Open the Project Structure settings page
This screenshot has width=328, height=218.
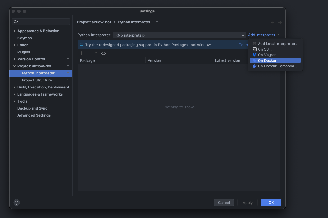click(x=37, y=80)
